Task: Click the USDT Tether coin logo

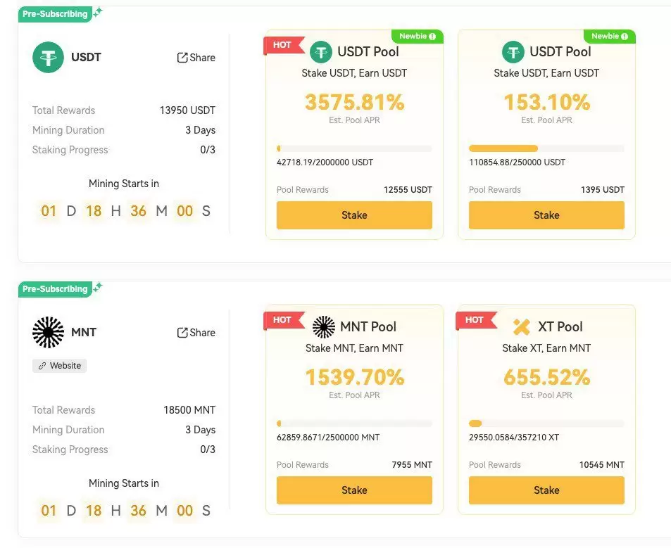Action: coord(48,57)
